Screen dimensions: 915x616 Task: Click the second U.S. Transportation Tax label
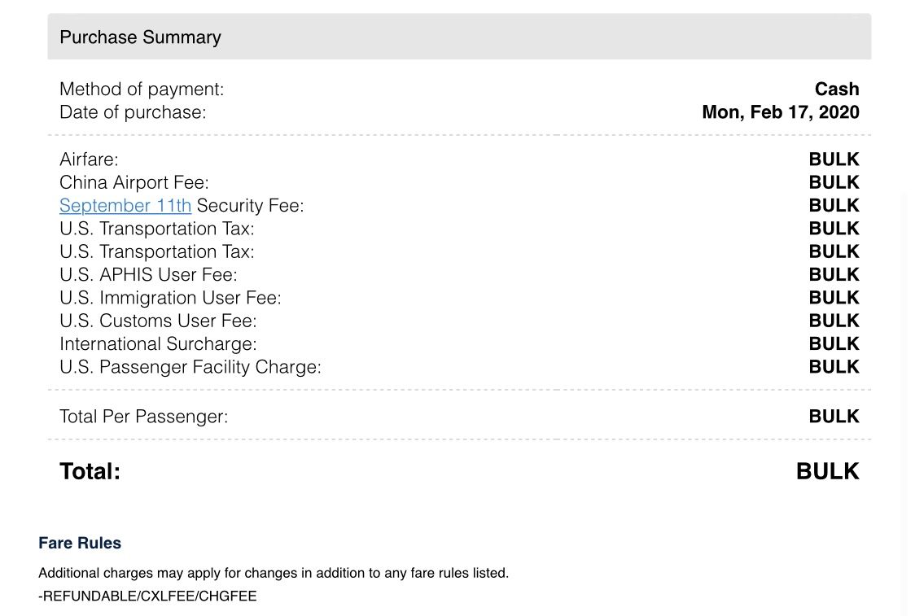157,252
